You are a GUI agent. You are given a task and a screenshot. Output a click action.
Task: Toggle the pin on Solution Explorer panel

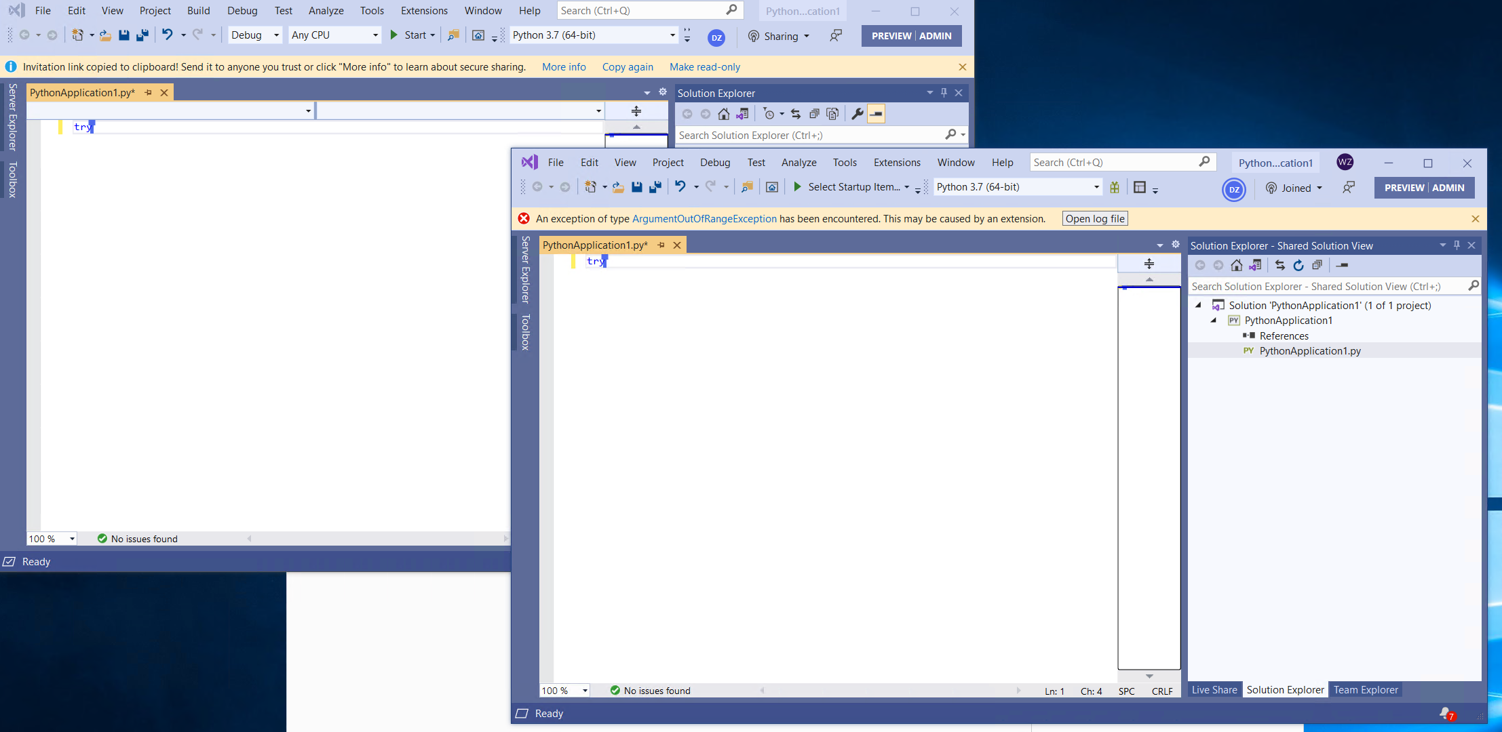[x=1457, y=245]
